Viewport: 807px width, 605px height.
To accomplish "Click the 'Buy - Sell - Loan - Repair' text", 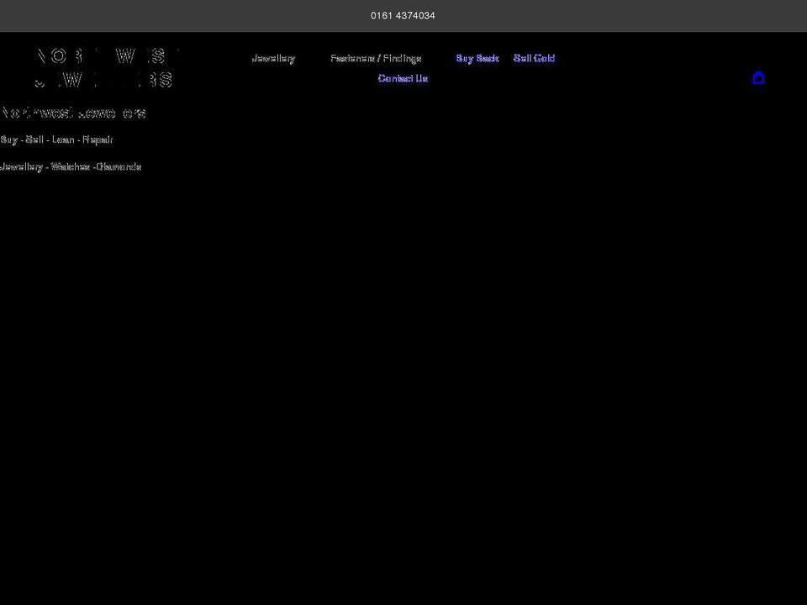I will point(56,139).
